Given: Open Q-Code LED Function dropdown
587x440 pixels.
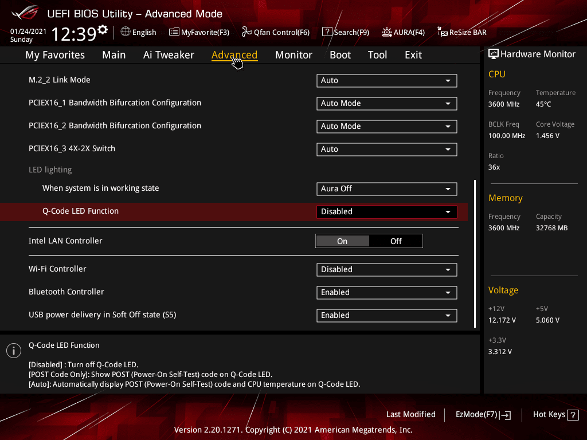Looking at the screenshot, I should point(387,212).
